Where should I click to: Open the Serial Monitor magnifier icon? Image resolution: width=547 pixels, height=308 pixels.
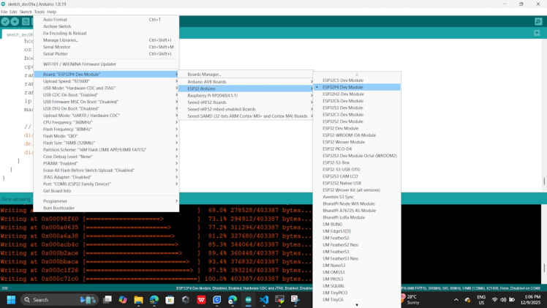(538, 22)
